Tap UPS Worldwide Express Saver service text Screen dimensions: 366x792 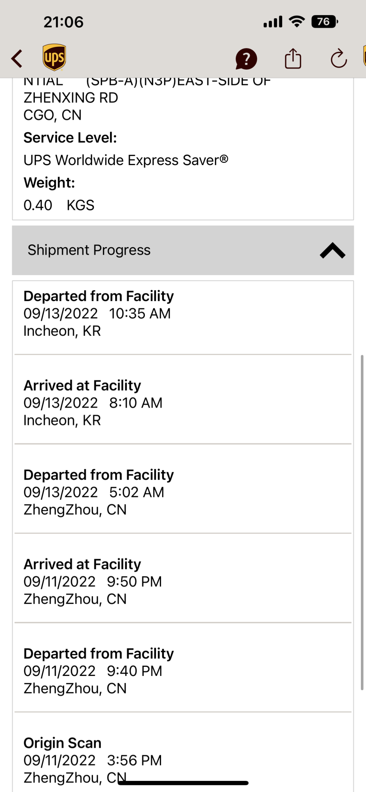[126, 160]
